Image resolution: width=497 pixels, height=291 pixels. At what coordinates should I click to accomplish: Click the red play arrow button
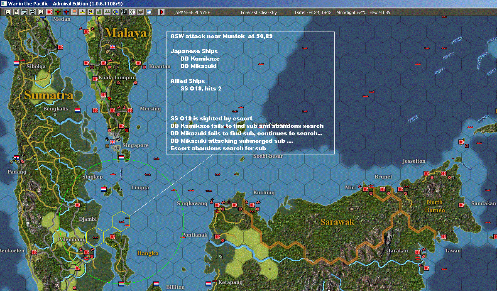(x=162, y=12)
